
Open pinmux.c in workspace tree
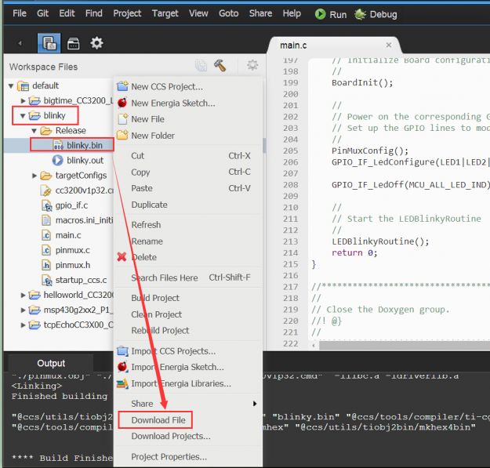pos(72,250)
